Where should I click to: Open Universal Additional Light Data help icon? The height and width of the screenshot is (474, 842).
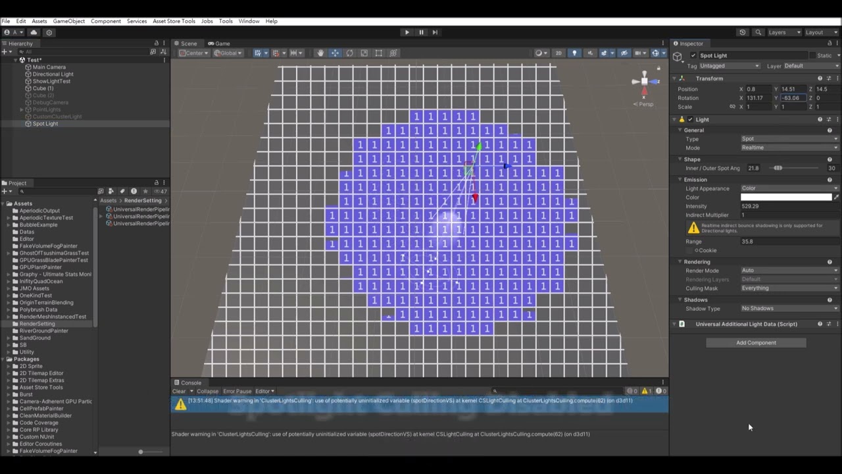pyautogui.click(x=820, y=324)
